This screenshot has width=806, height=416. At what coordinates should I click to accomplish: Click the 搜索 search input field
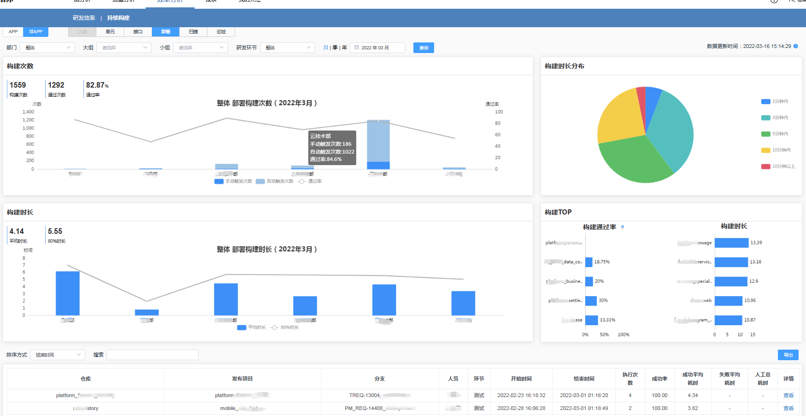point(153,355)
